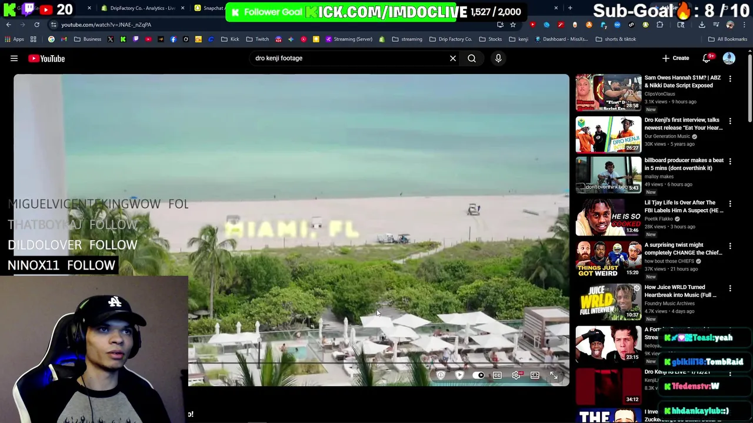The height and width of the screenshot is (423, 753).
Task: Open the YouTube guide hamburger menu
Action: click(14, 58)
